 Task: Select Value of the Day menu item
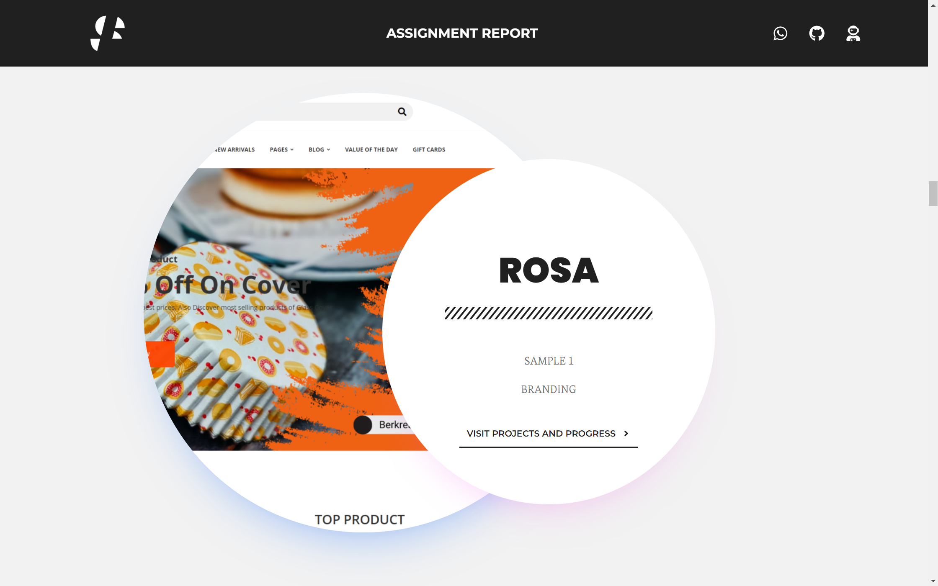coord(371,149)
